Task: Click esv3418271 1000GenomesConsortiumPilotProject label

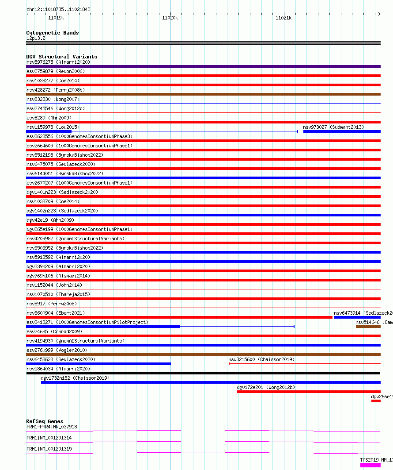Action: coord(87,322)
